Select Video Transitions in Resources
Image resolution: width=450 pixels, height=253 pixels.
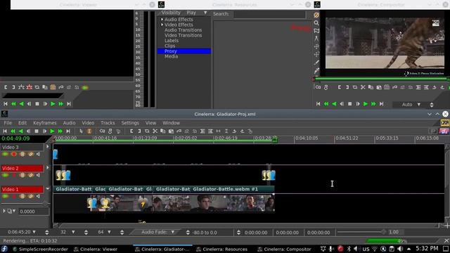point(183,35)
